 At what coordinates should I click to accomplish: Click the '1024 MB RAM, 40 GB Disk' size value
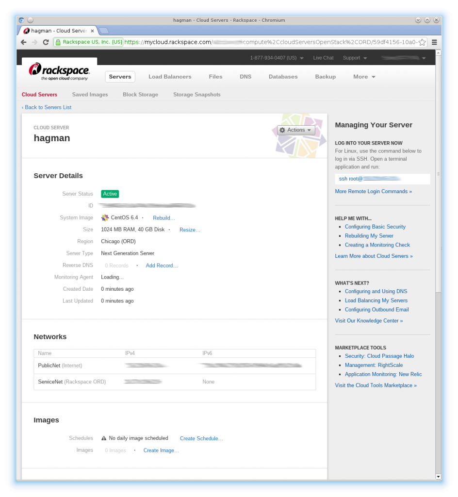133,230
